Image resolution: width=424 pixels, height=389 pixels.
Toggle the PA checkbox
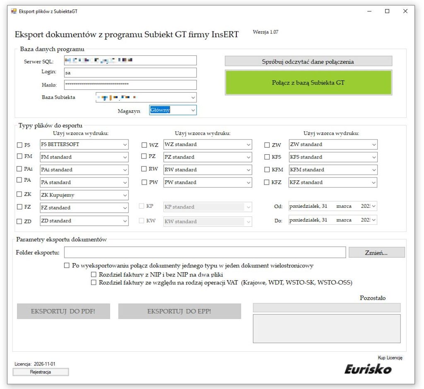click(x=19, y=180)
